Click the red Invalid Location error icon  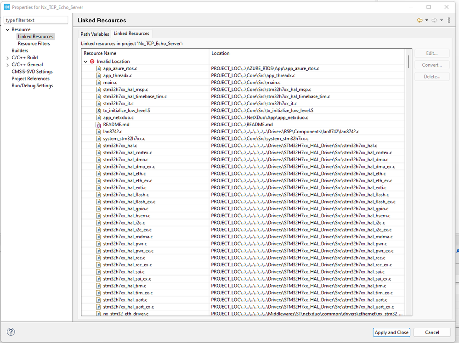(x=92, y=61)
